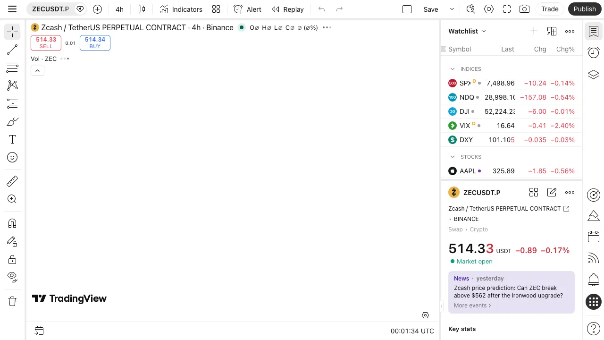Open the Alerts bell panel
The height and width of the screenshot is (340, 604).
(x=594, y=280)
